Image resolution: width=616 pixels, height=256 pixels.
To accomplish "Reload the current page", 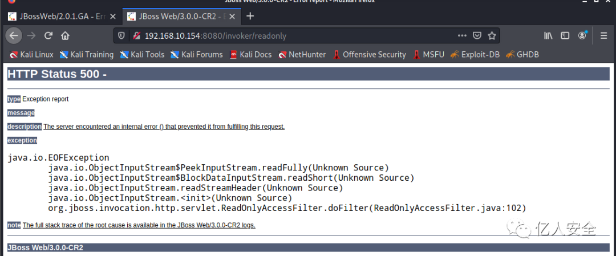I will (x=48, y=36).
